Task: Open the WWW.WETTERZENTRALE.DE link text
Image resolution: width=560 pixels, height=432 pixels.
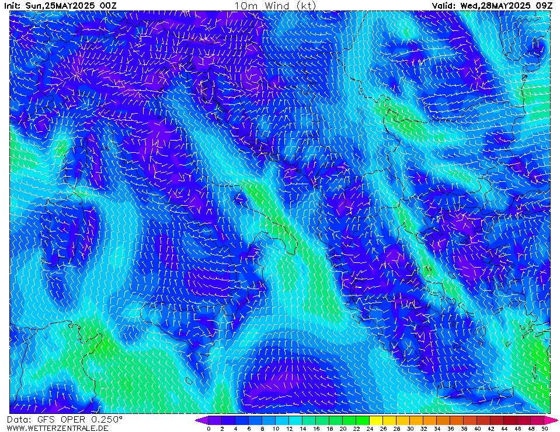Action: [57, 428]
